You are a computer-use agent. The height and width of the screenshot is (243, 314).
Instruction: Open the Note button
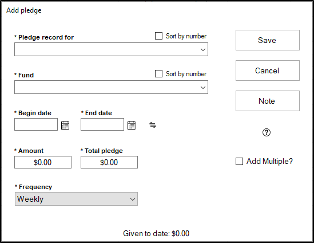coord(268,101)
